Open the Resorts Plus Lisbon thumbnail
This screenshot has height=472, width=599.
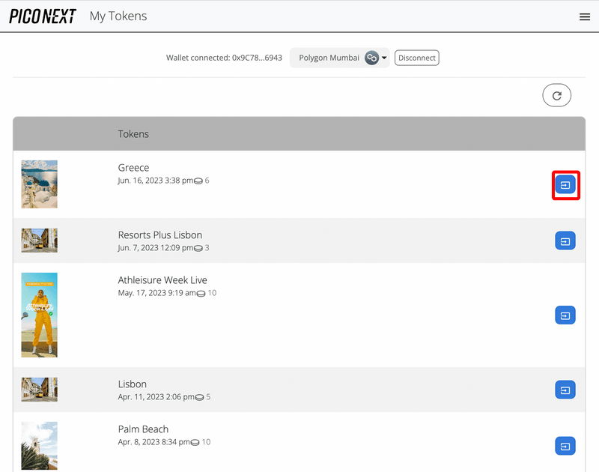39,240
